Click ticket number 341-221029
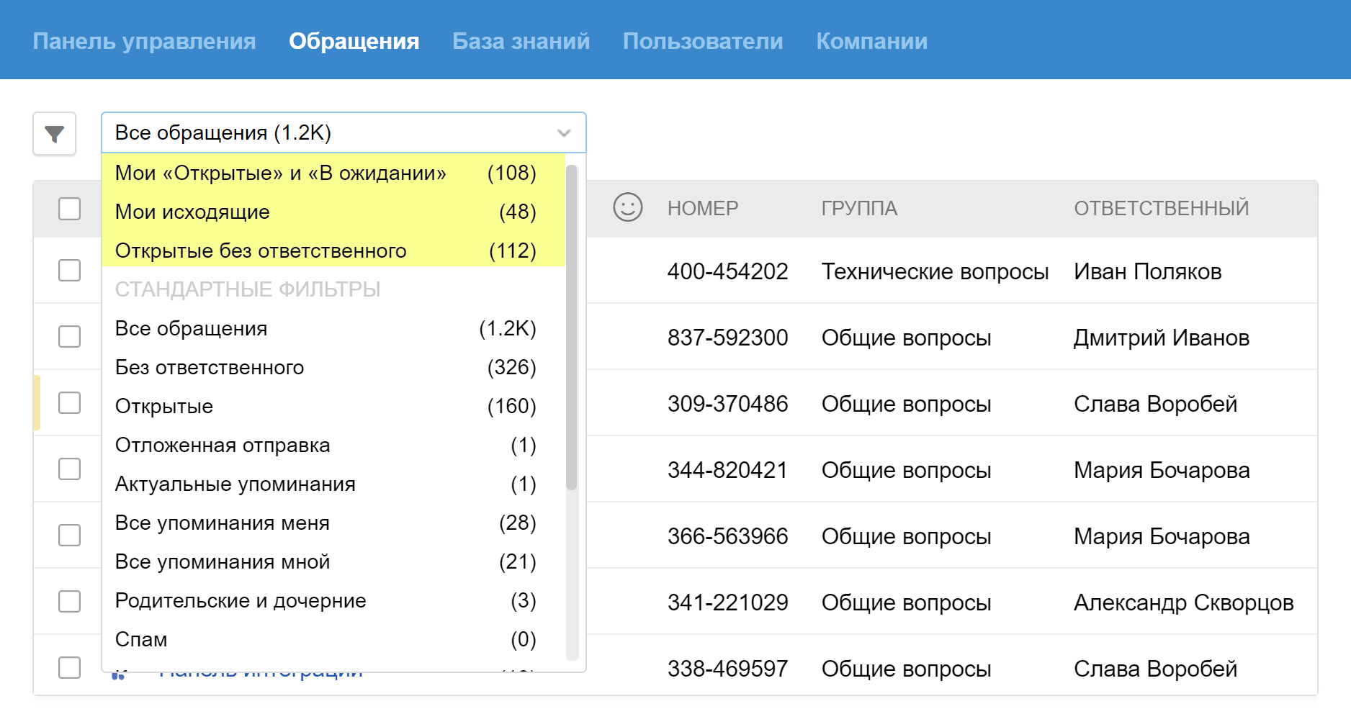The height and width of the screenshot is (727, 1351). (x=727, y=602)
